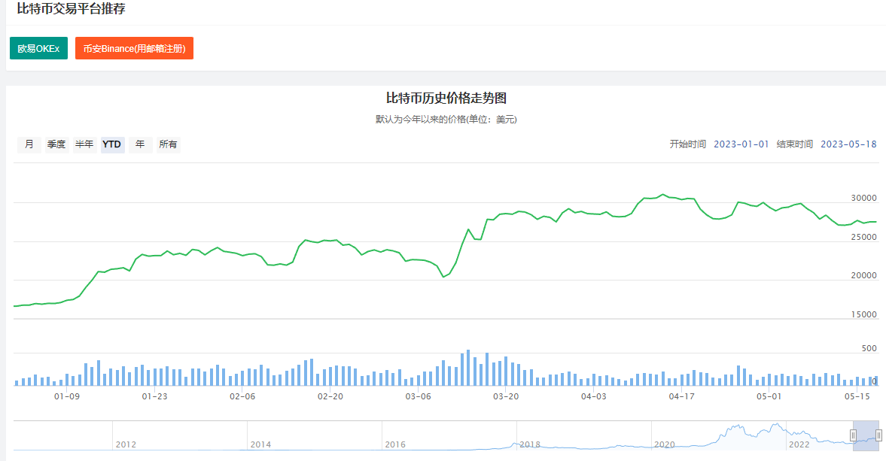Click the tallest volume bar in mid-March

point(468,367)
